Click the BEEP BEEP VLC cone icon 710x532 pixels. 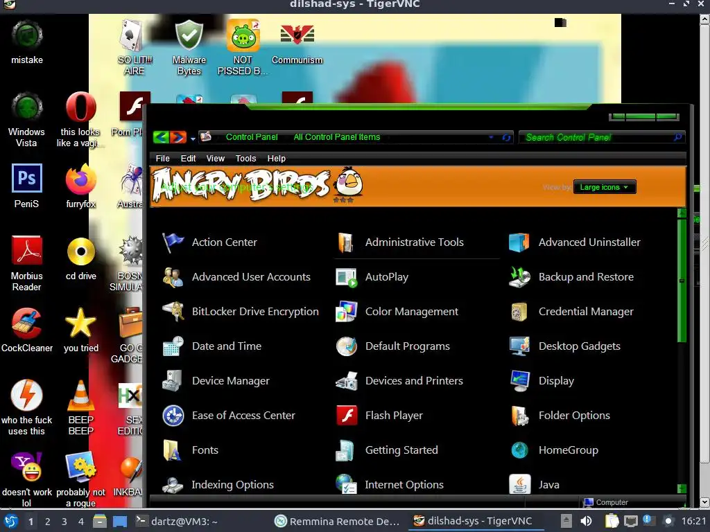80,407
